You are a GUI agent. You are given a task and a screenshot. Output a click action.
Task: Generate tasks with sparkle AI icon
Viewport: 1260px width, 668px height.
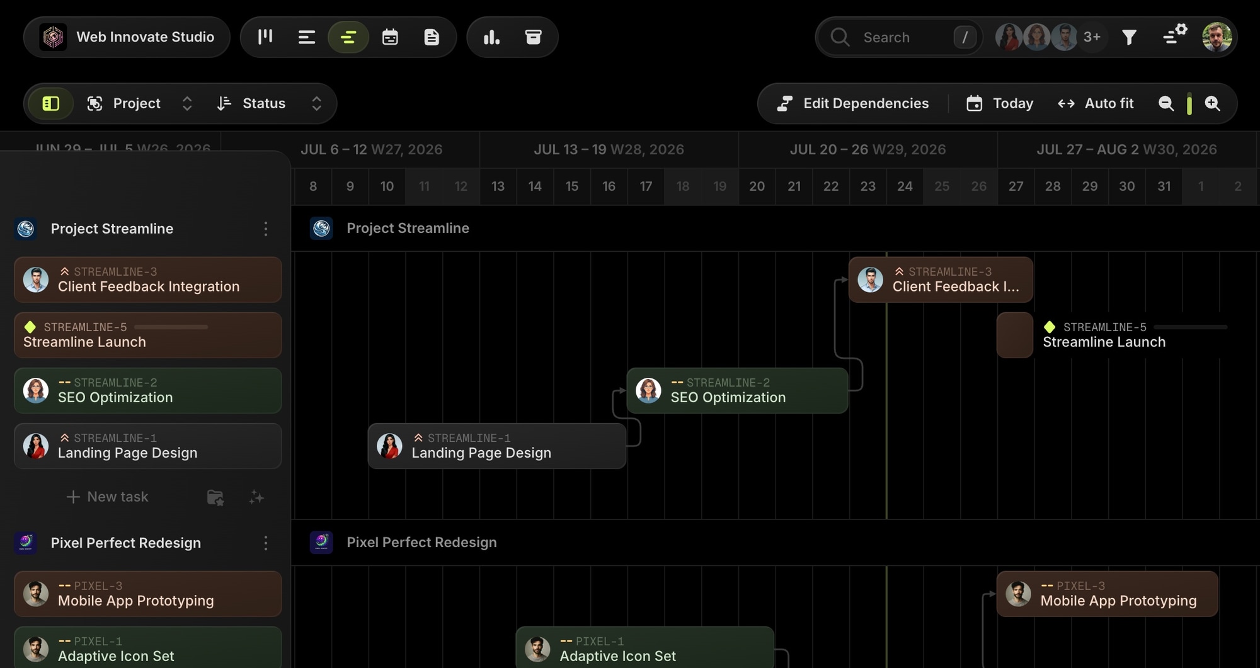coord(256,497)
